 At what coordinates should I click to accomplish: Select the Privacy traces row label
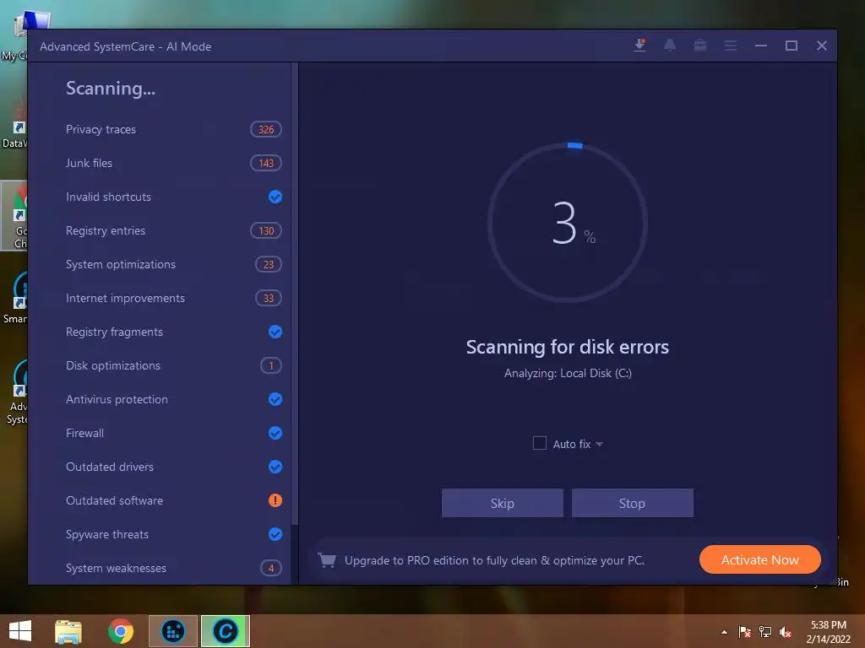click(101, 129)
